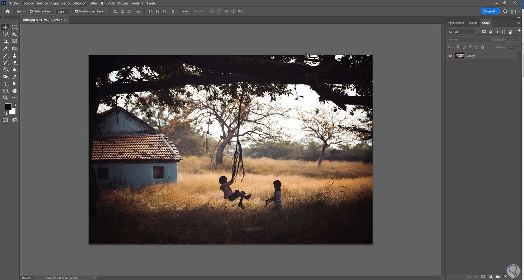Open the Filtro menu
524x280 pixels.
tap(93, 3)
